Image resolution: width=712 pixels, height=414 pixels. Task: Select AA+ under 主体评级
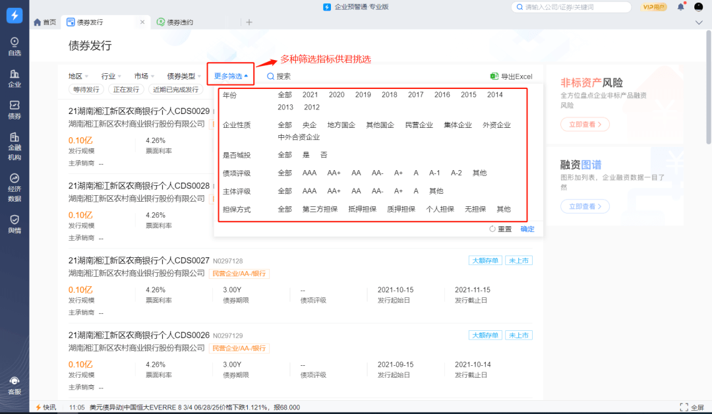(x=334, y=191)
